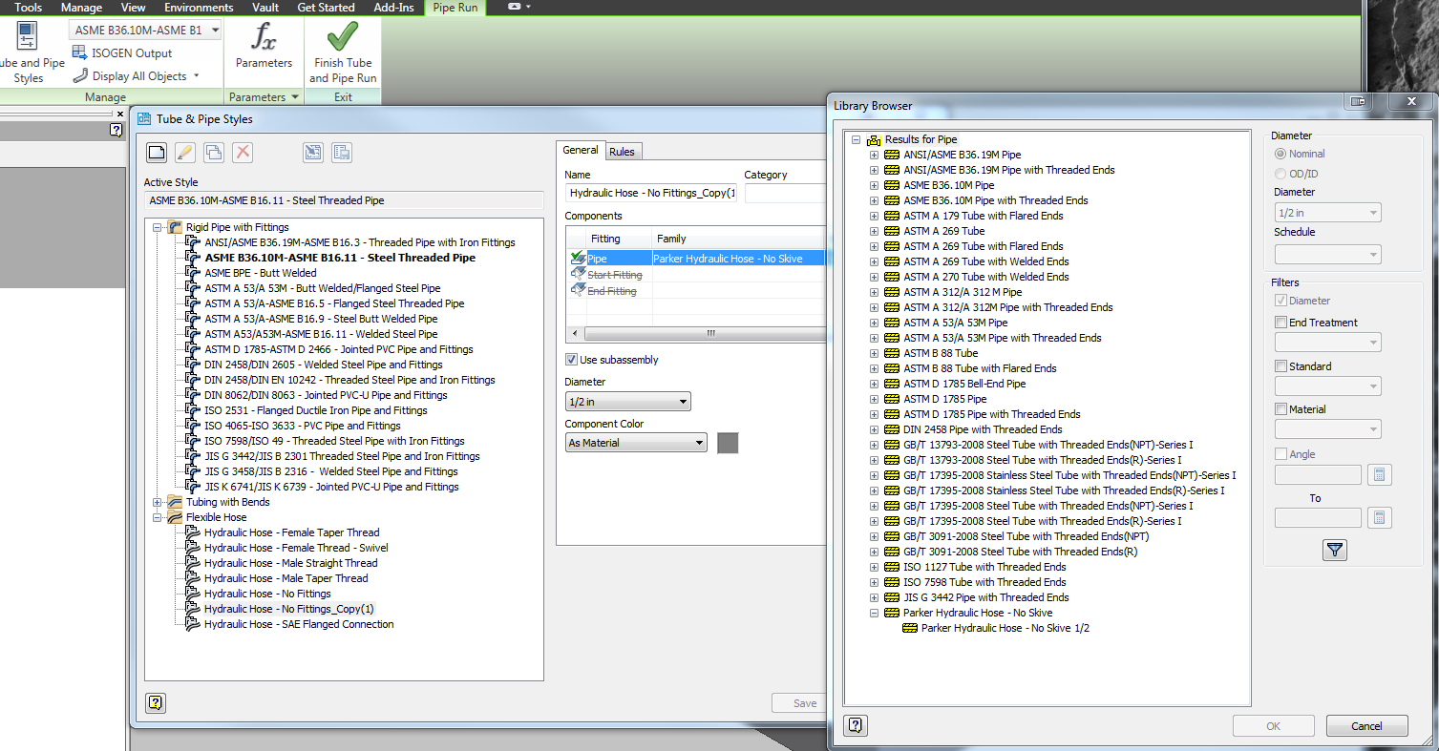1439x751 pixels.
Task: Open Diameter dropdown in styles dialog
Action: coord(627,402)
